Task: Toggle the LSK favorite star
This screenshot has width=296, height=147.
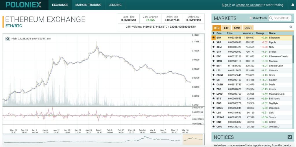Action: tap(214, 112)
